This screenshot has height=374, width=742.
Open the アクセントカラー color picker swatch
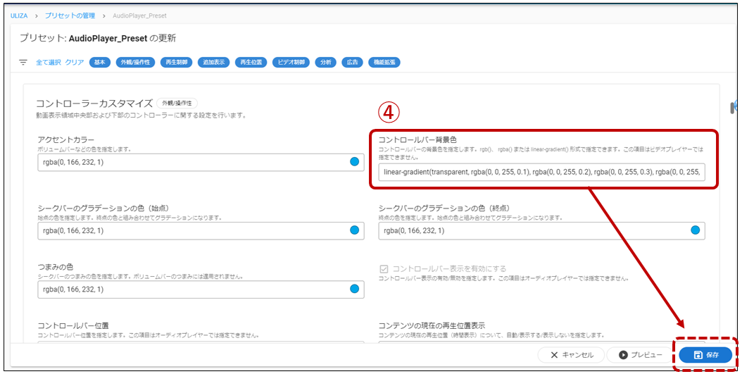(x=355, y=161)
